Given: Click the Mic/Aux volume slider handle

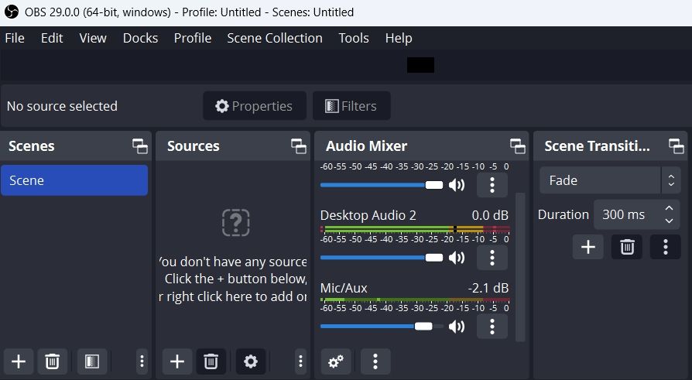Looking at the screenshot, I should pos(423,326).
